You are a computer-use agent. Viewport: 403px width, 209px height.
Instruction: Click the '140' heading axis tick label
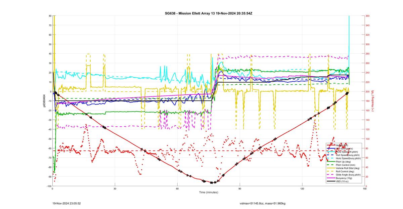367,120
